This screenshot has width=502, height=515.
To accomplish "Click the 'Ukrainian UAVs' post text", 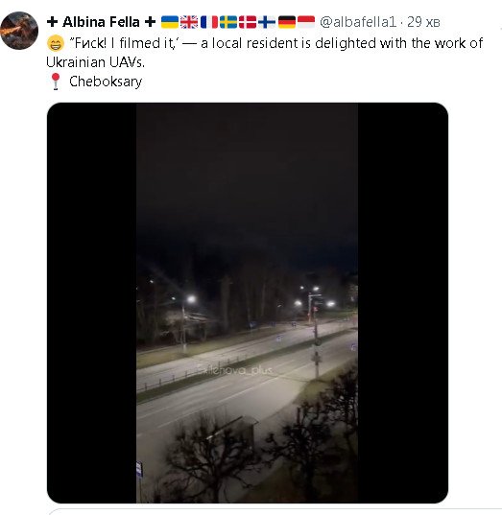I will coord(95,62).
